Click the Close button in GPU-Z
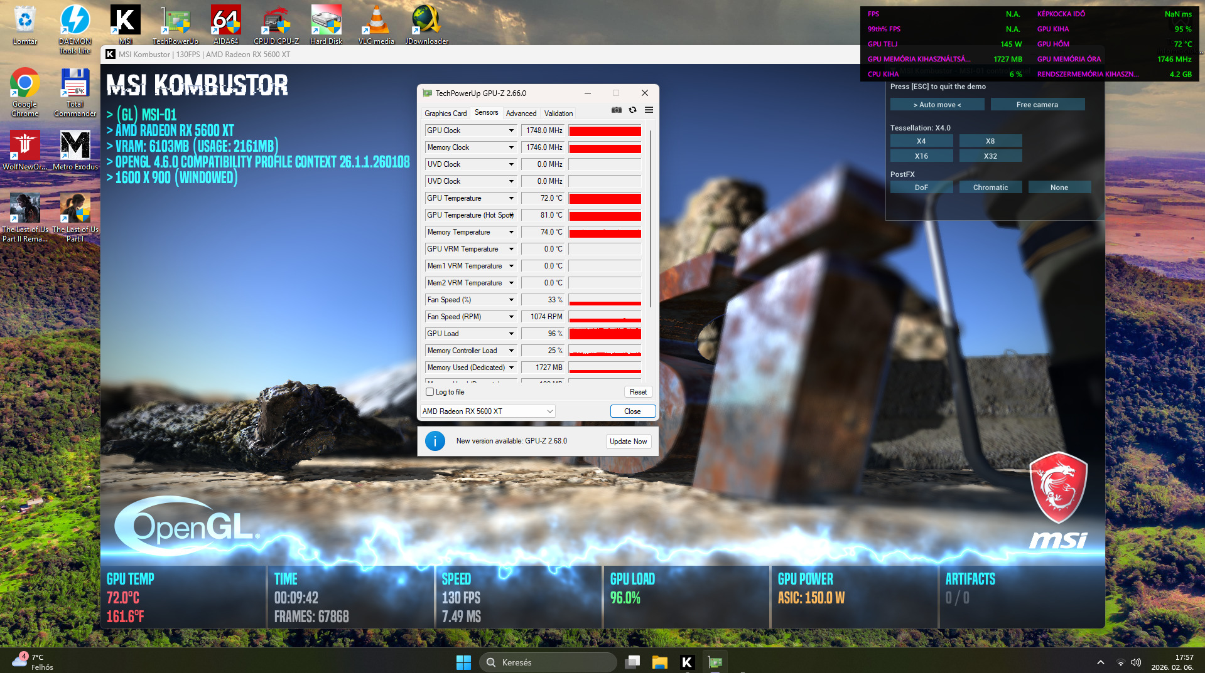 (x=633, y=411)
